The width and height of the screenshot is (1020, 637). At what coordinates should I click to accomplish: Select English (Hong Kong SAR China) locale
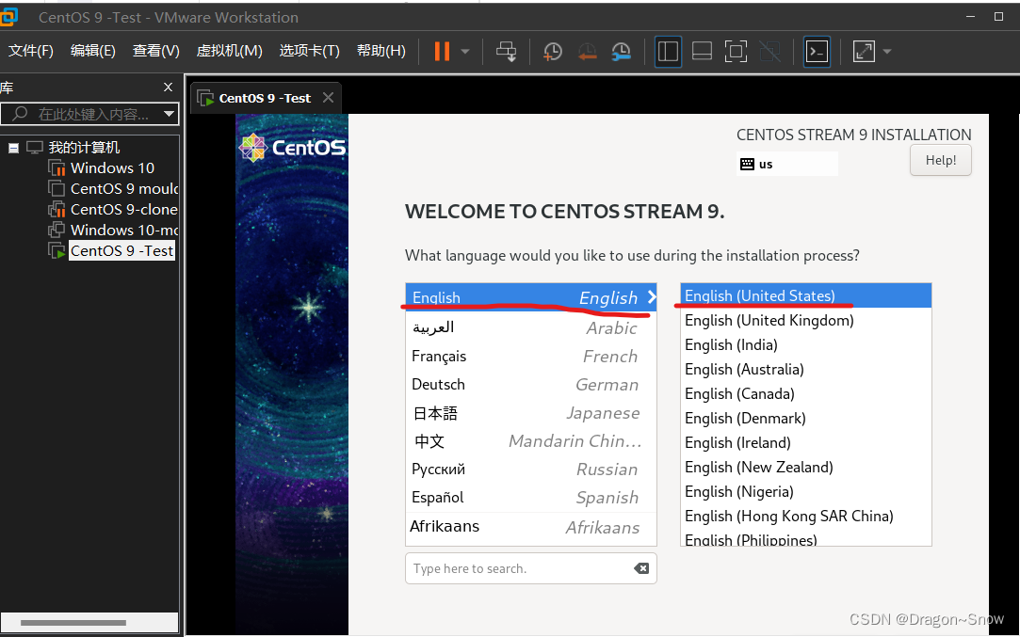[x=806, y=517]
